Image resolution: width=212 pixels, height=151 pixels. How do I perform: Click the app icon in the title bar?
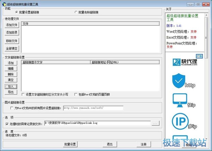point(4,4)
